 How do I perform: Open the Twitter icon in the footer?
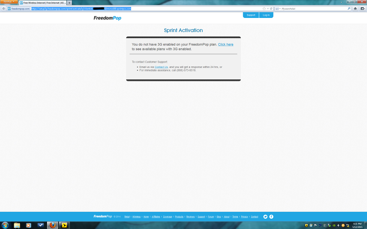click(x=265, y=217)
